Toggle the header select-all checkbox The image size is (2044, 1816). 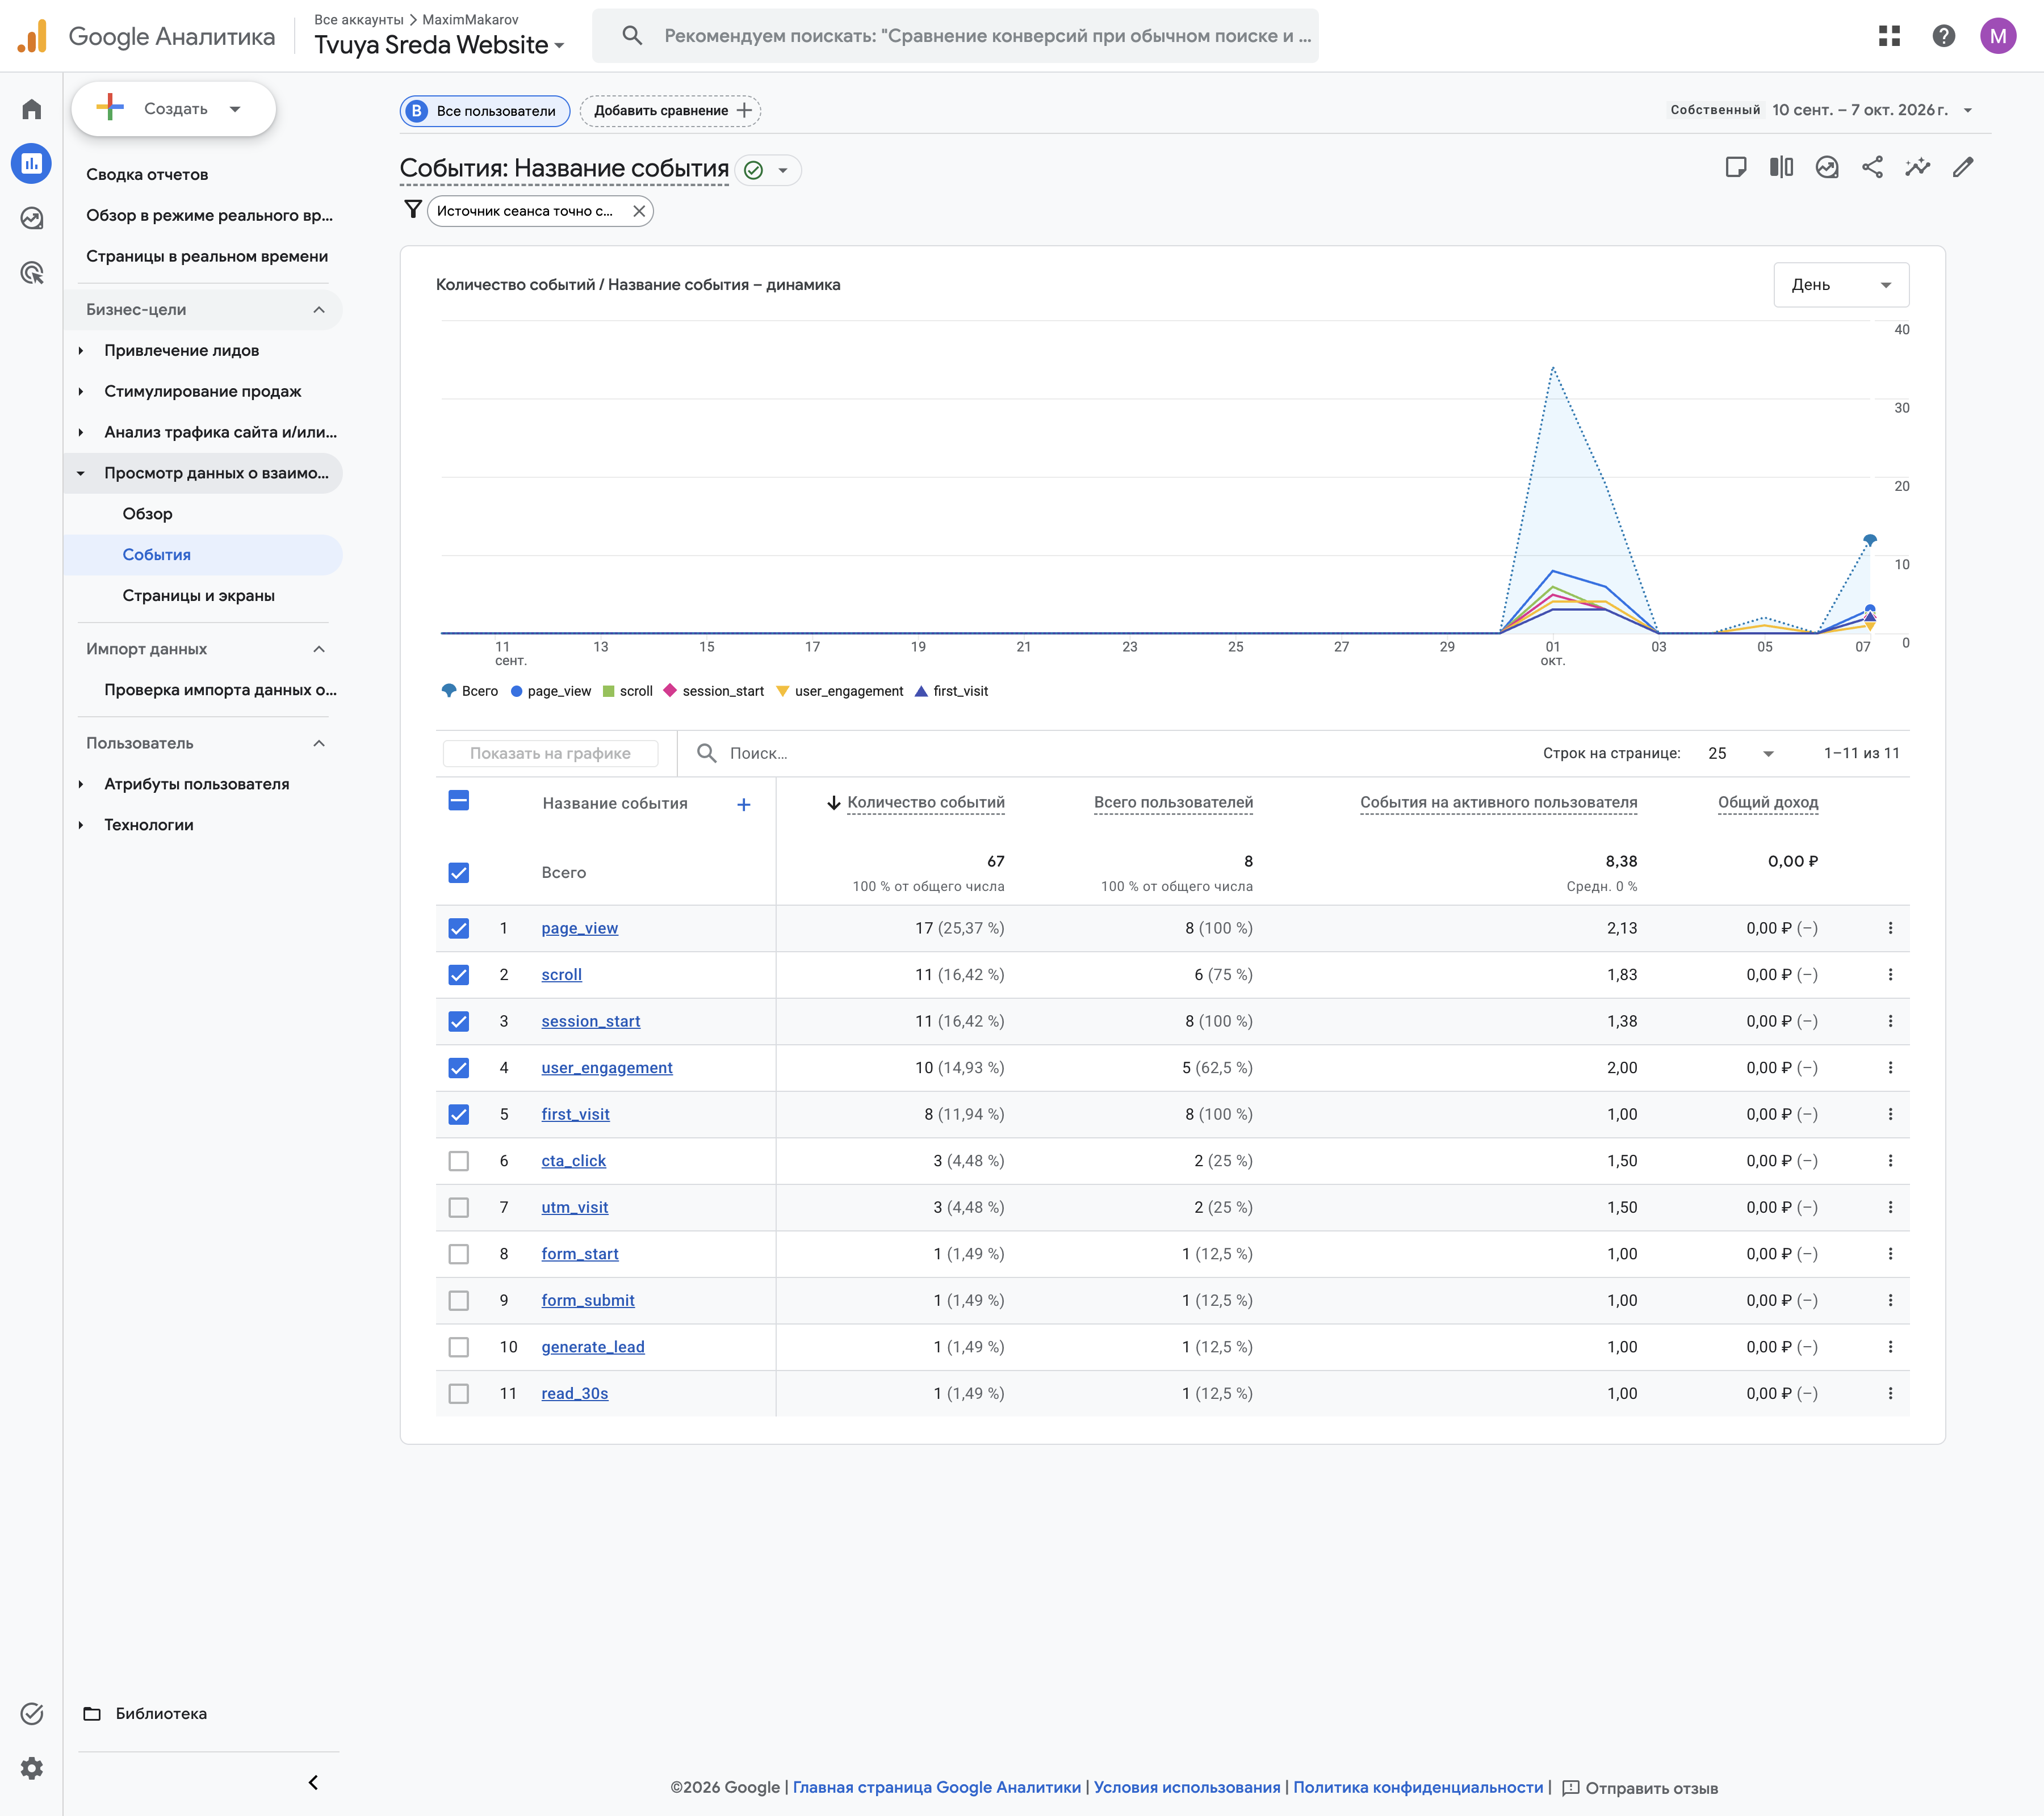pos(459,801)
